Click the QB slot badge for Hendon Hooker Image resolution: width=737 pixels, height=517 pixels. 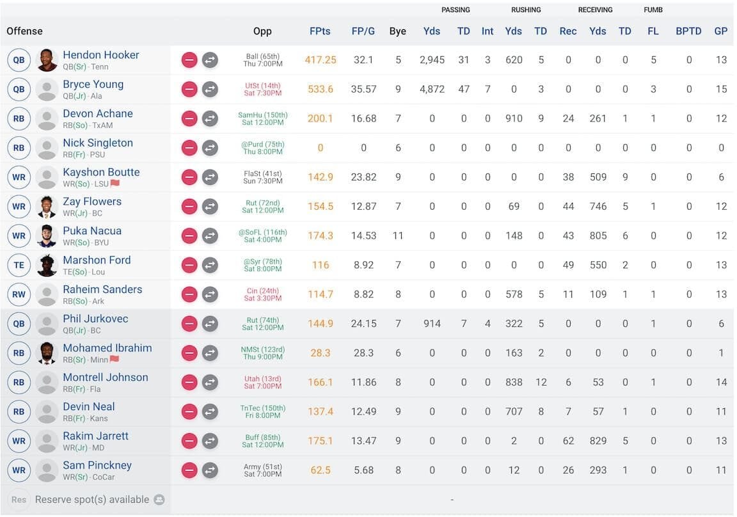pos(19,60)
